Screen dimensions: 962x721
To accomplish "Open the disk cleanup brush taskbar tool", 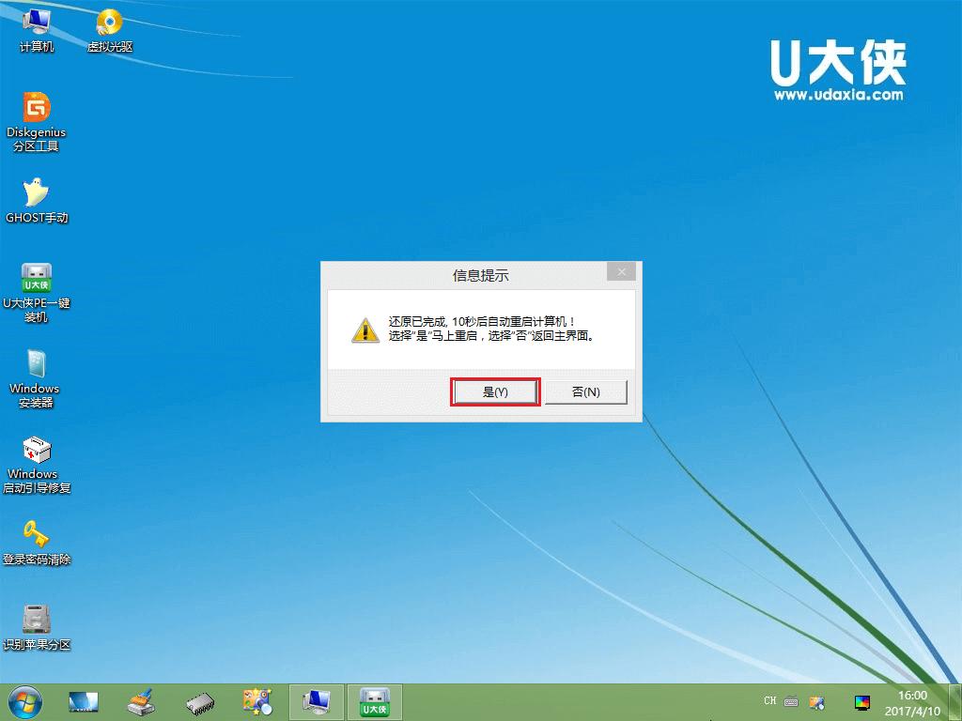I will pyautogui.click(x=141, y=701).
